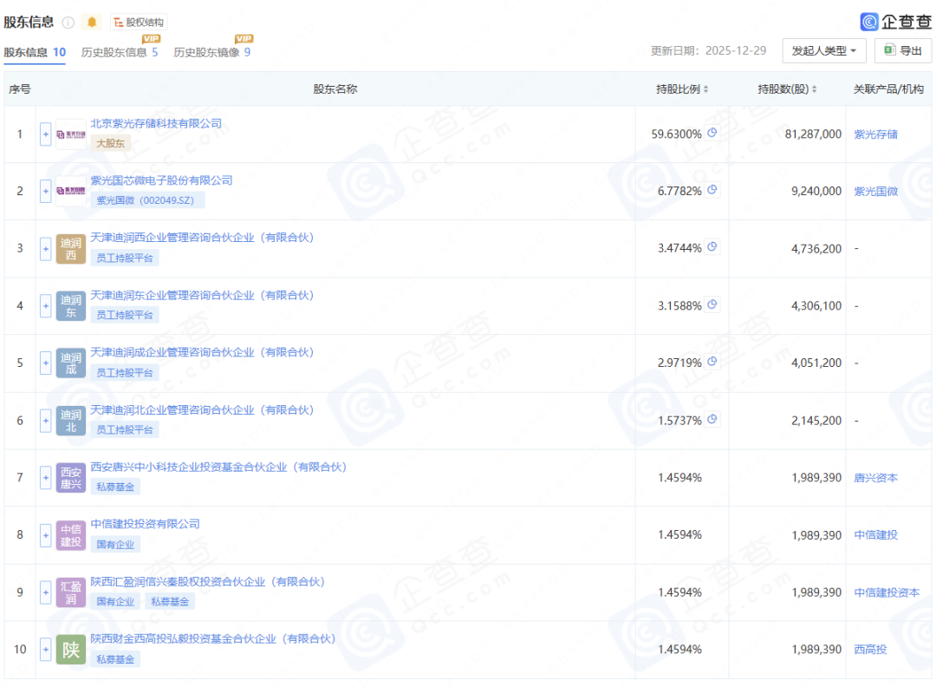The image size is (936, 687).
Task: Click the clock icon beside 6.7782%
Action: click(712, 190)
